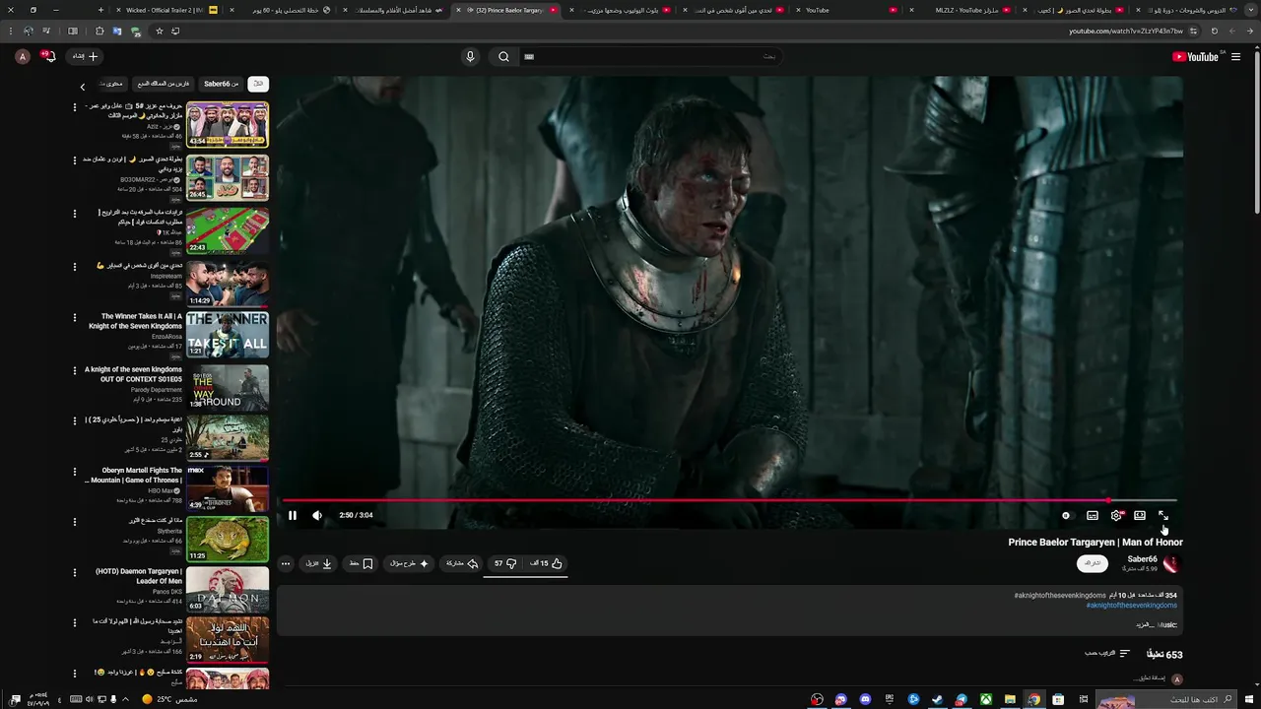Open Steam from the taskbar

point(937,699)
